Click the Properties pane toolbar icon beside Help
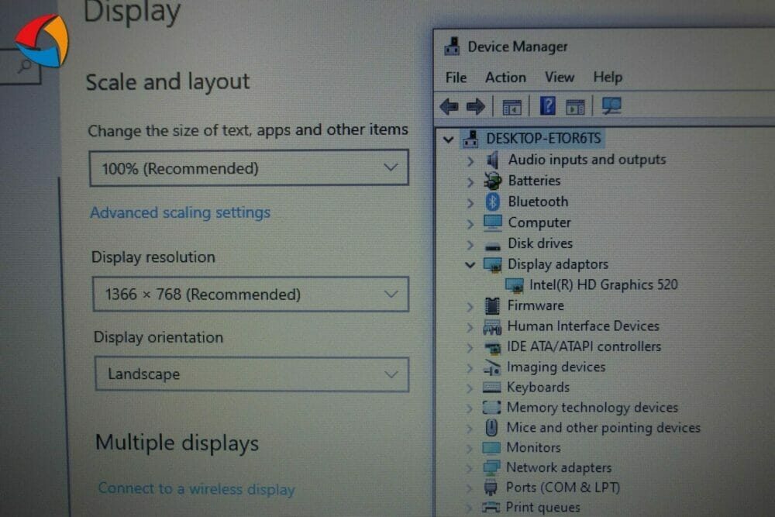This screenshot has height=517, width=775. (x=575, y=107)
